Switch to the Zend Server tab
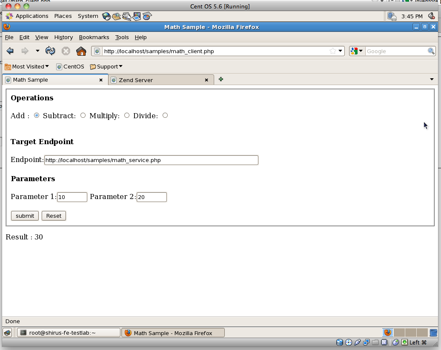Viewport: 441px width, 350px height. point(153,80)
